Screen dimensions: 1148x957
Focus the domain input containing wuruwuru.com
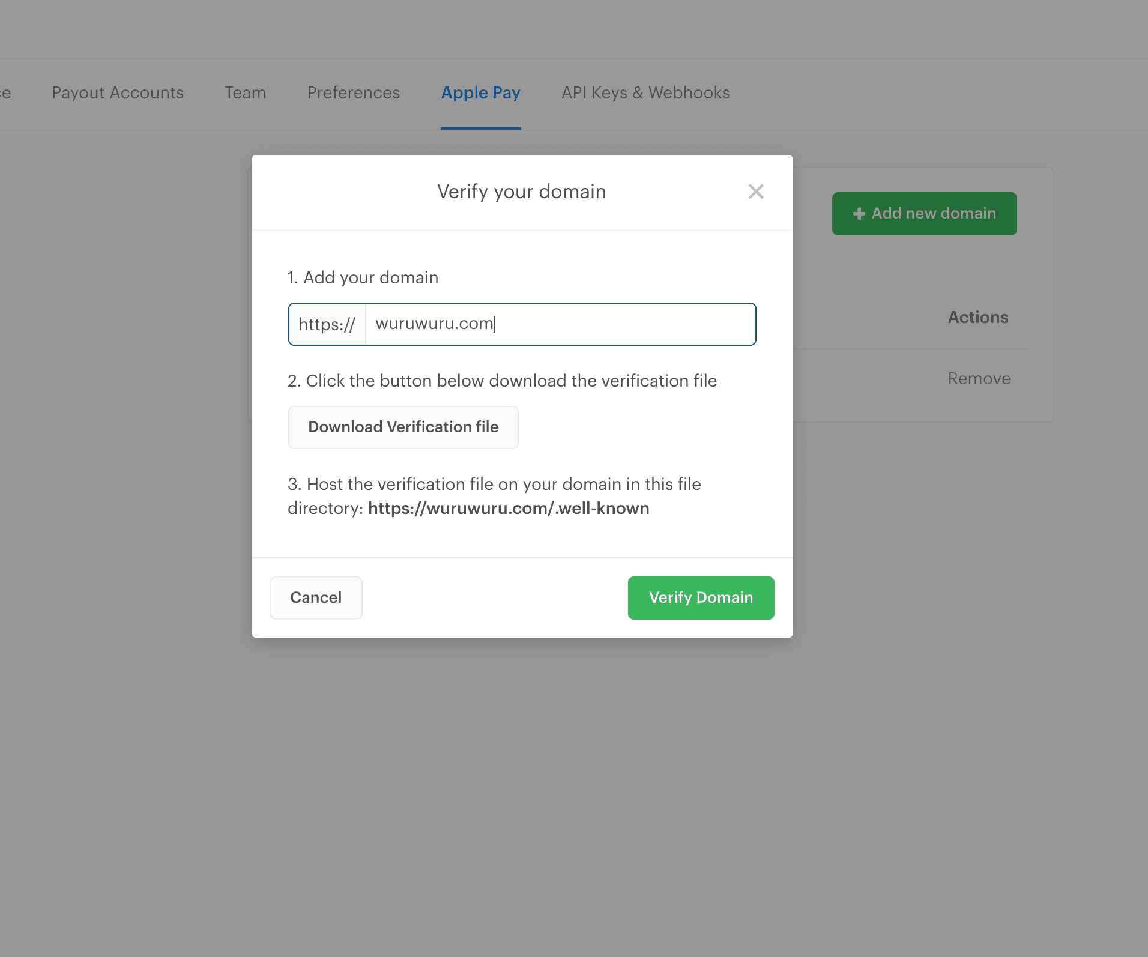560,324
